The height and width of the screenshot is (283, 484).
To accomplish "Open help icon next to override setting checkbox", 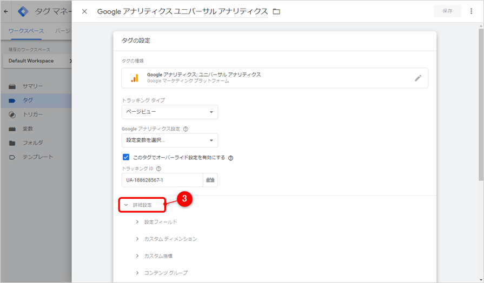I will [230, 158].
